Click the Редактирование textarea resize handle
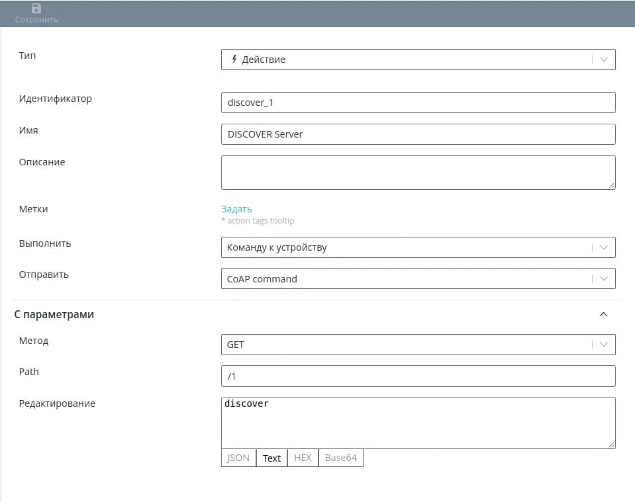This screenshot has height=502, width=635. coord(612,445)
